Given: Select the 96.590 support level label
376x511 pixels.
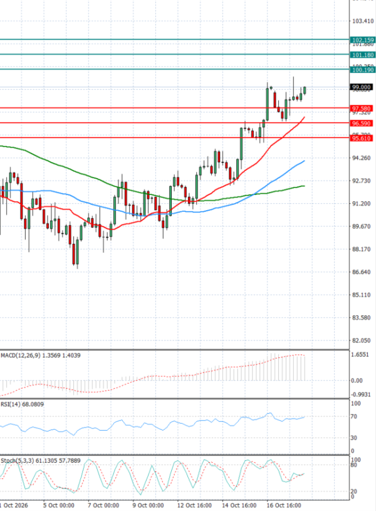Looking at the screenshot, I should click(x=362, y=124).
